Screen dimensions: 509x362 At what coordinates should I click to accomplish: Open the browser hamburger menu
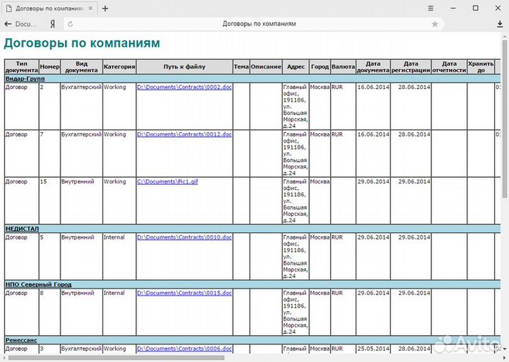tap(431, 8)
